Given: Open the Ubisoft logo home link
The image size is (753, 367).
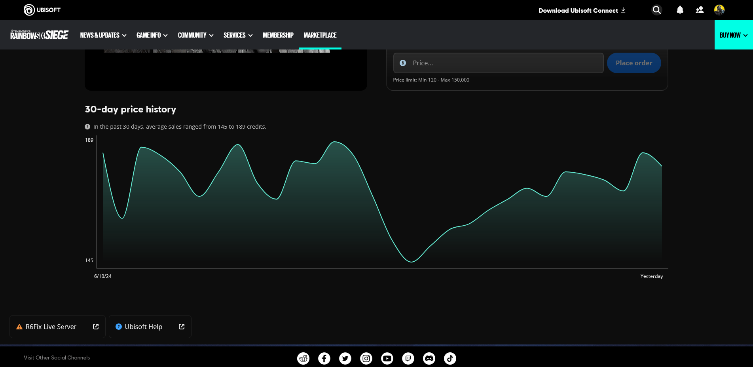Looking at the screenshot, I should (42, 10).
